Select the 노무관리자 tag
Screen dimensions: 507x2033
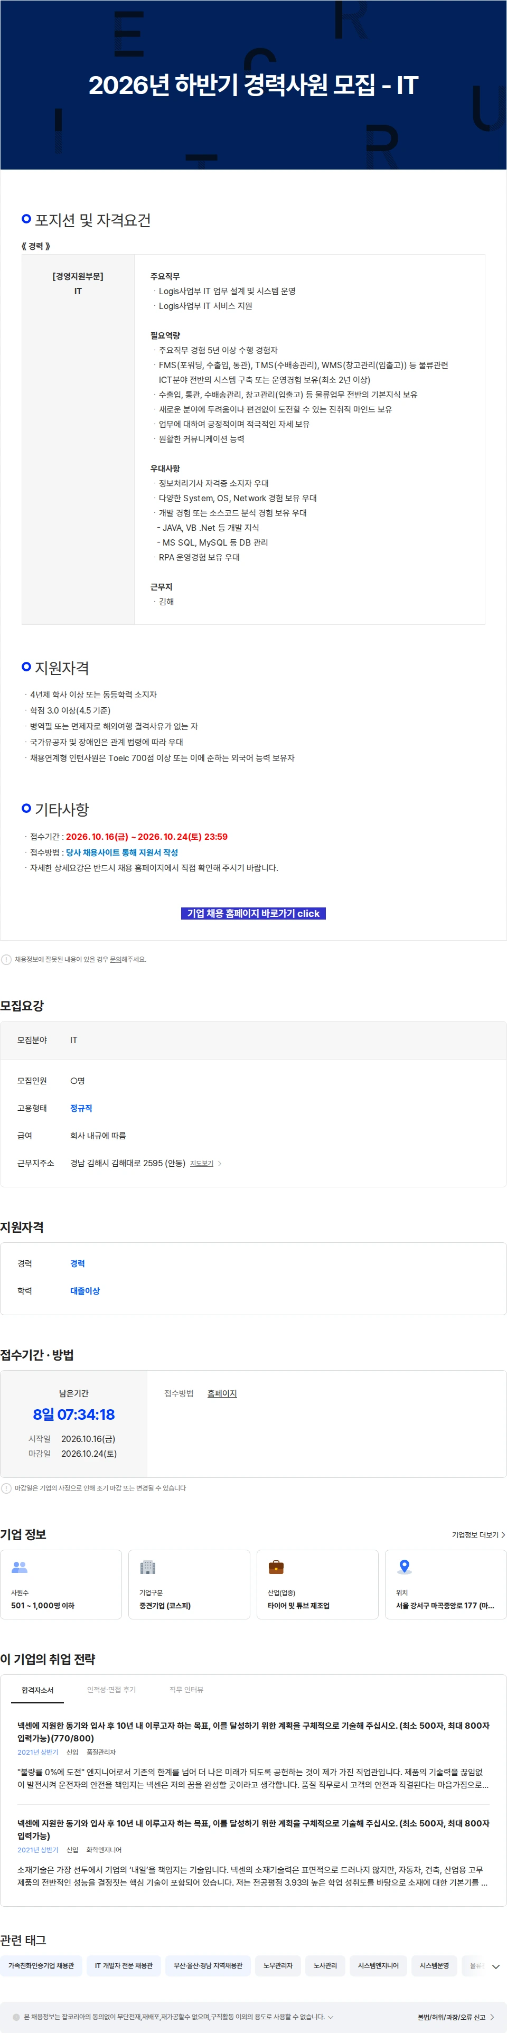[278, 1966]
